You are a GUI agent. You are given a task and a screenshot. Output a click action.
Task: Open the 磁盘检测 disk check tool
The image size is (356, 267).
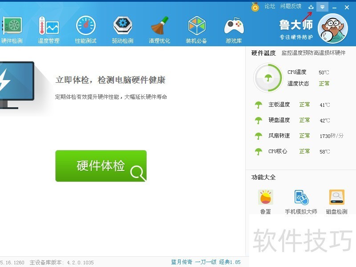click(x=337, y=202)
